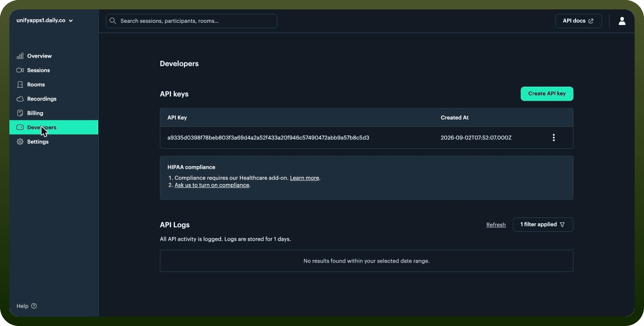This screenshot has width=644, height=326.
Task: Click the Overview bar chart icon
Action: point(20,56)
